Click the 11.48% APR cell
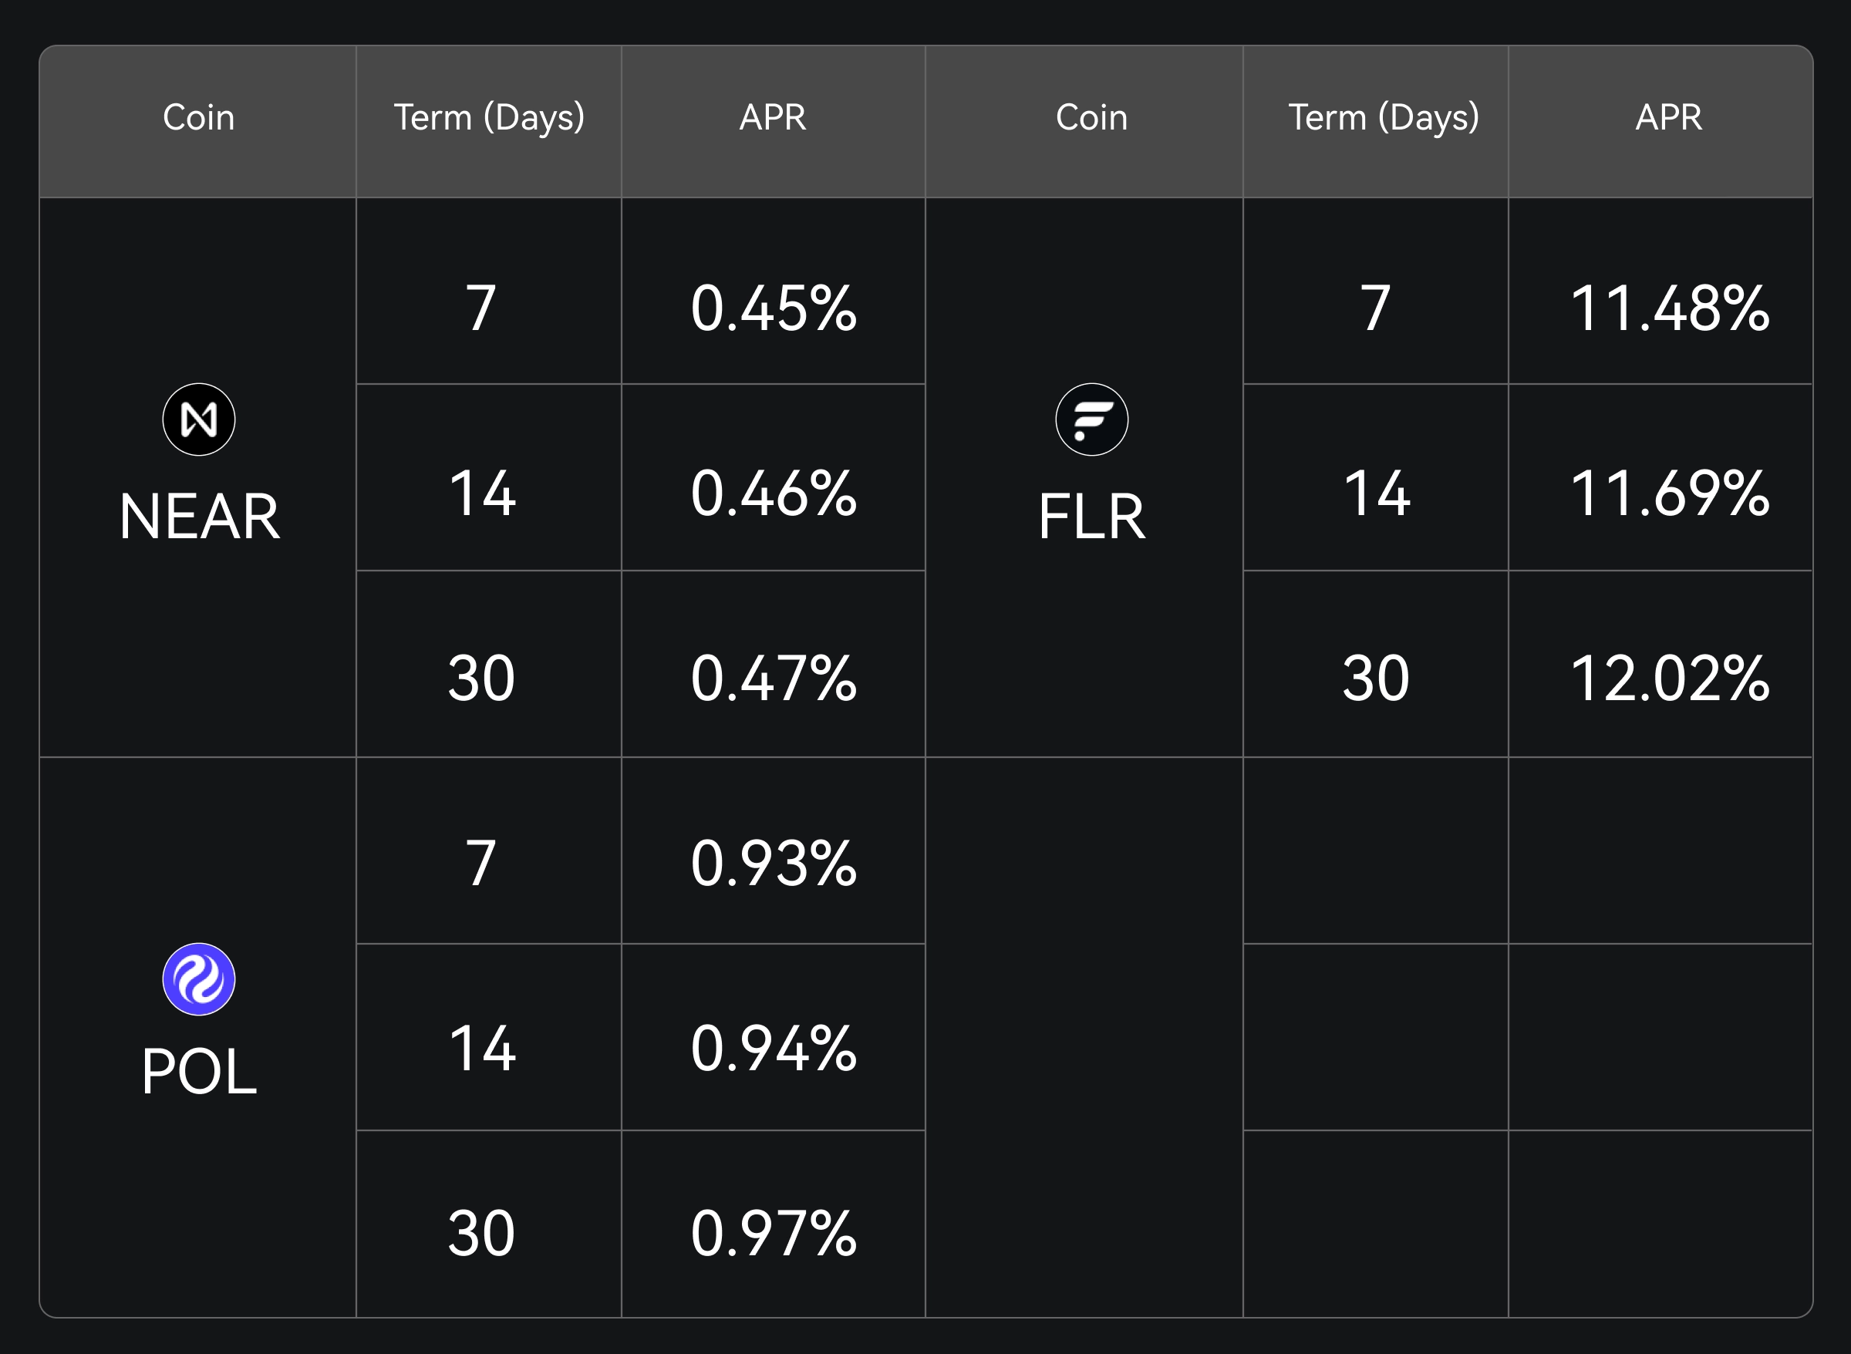Viewport: 1851px width, 1354px height. coord(1669,308)
